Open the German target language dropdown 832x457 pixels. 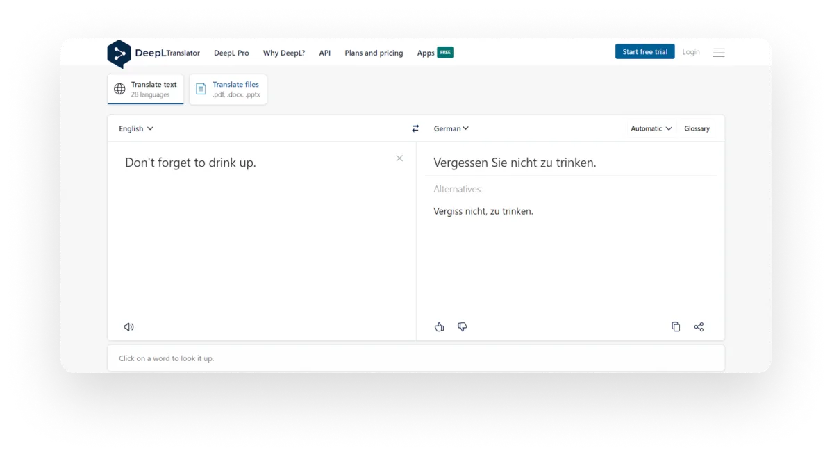click(451, 128)
